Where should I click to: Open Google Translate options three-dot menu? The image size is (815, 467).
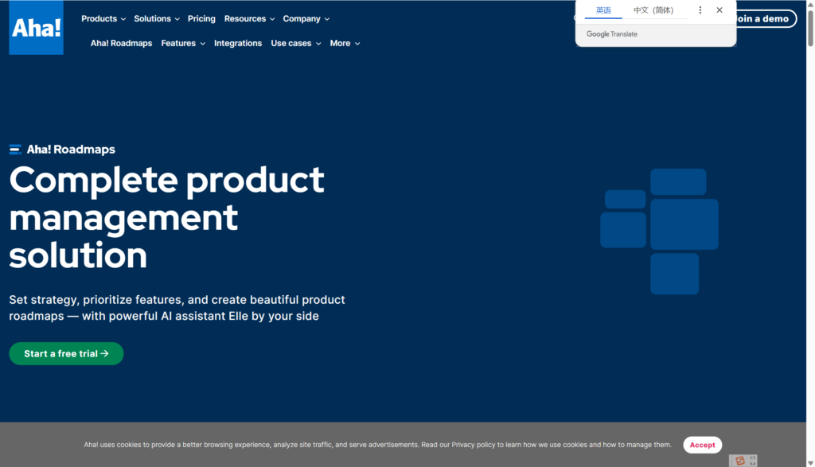click(x=700, y=10)
